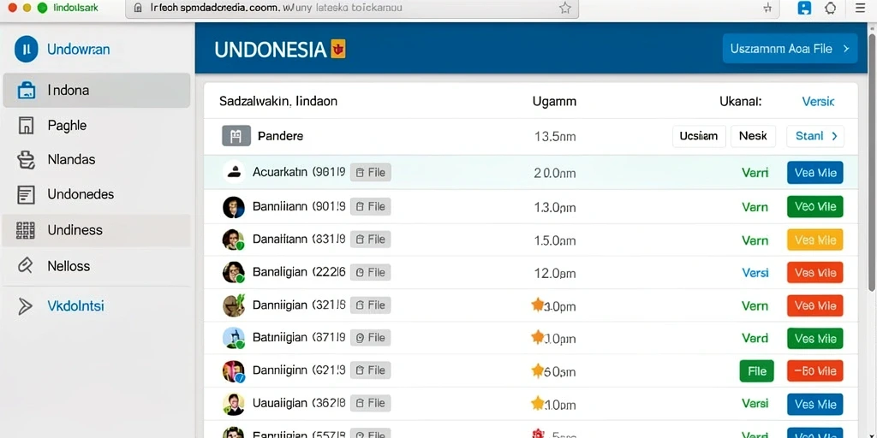Click the Undowran round logo icon
Image resolution: width=877 pixels, height=438 pixels.
27,49
